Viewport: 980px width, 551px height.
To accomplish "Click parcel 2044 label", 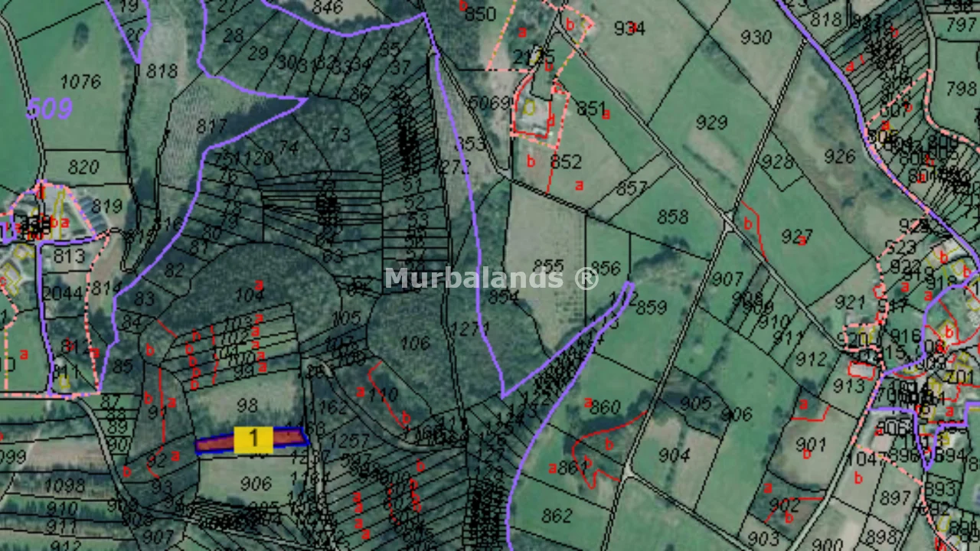I will pos(62,295).
